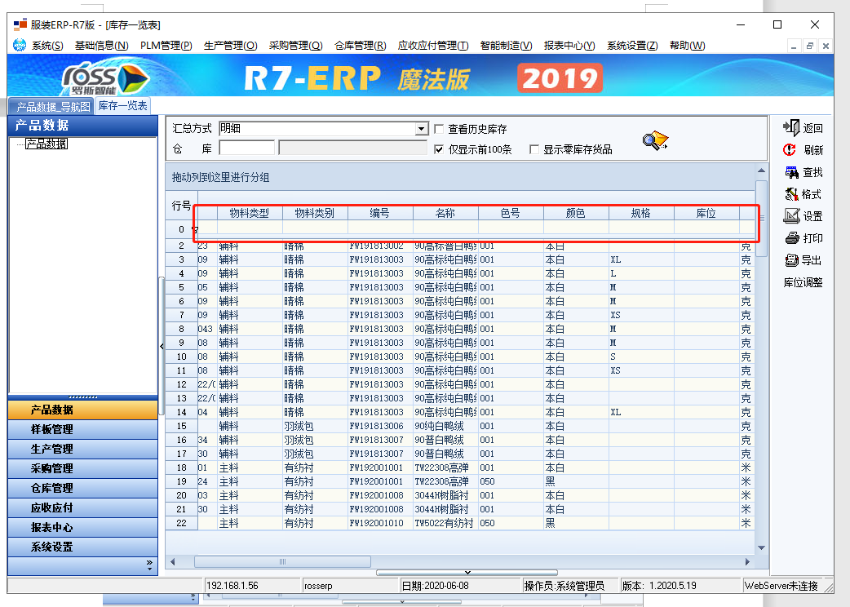Screen dimensions: 850x607
Task: Restore the inner MDI child window
Action: point(809,46)
